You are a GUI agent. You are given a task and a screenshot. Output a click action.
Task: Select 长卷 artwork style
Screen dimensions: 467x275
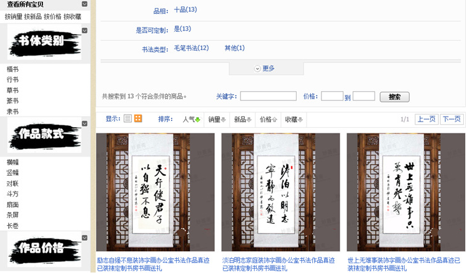12,226
